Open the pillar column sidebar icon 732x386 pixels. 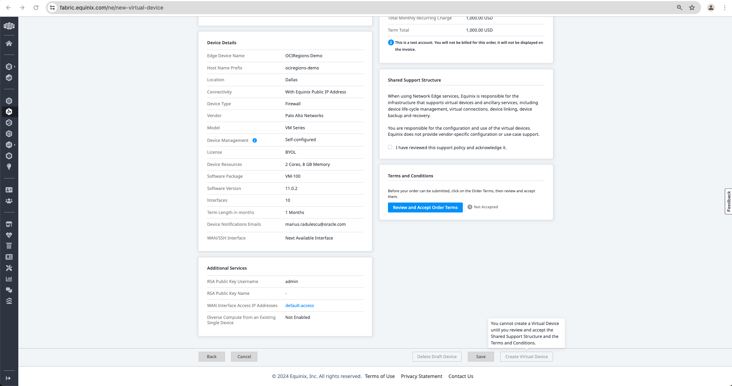(9, 246)
